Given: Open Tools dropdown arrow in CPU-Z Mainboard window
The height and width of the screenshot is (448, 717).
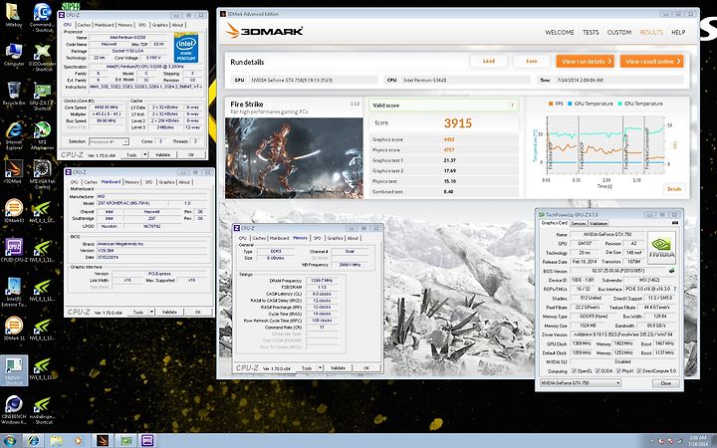Looking at the screenshot, I should click(x=151, y=313).
